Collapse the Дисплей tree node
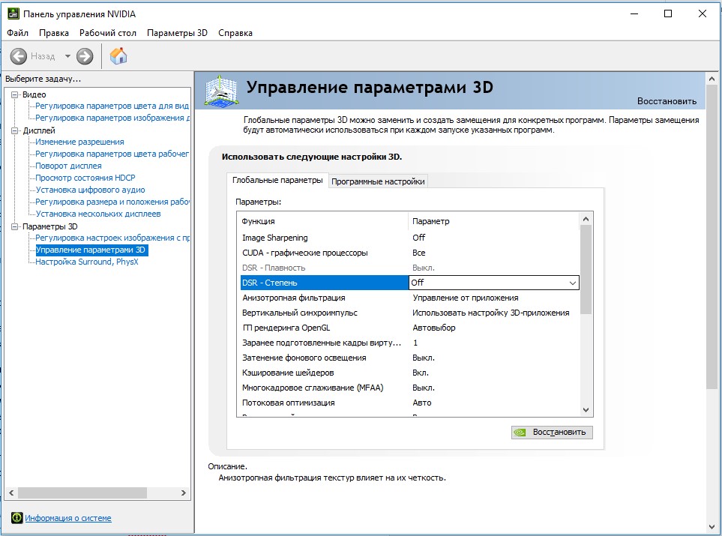This screenshot has width=722, height=536. 15,130
